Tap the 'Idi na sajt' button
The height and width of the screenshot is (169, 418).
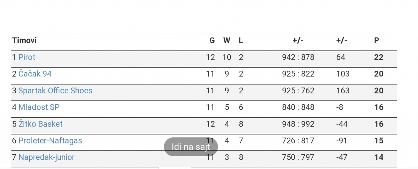[x=191, y=147]
